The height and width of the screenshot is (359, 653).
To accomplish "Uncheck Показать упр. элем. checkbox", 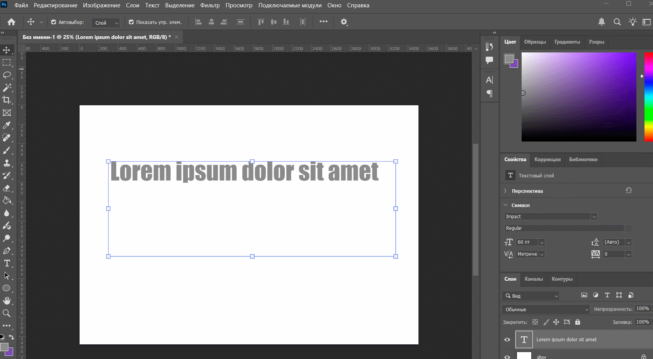I will (131, 22).
